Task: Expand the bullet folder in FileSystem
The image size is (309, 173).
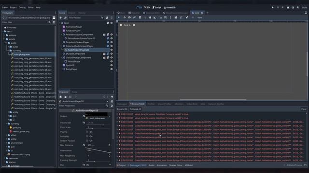Action: [x=9, y=47]
